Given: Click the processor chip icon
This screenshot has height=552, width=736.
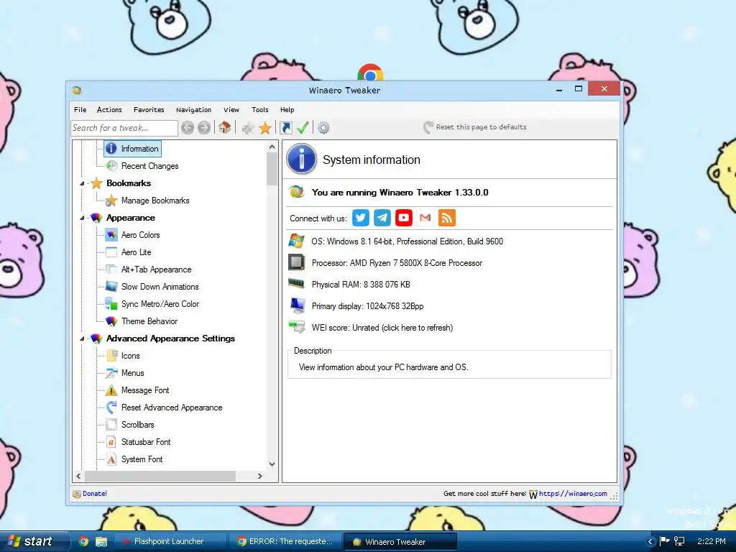Looking at the screenshot, I should click(296, 262).
